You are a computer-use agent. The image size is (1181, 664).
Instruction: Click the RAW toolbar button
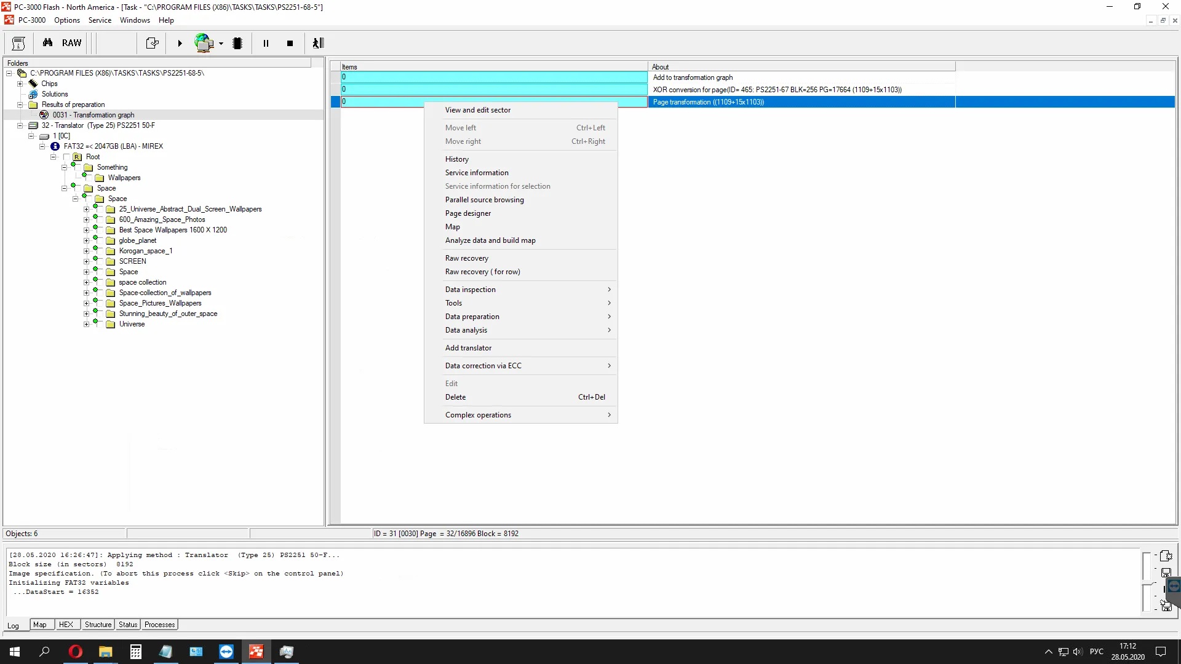tap(71, 43)
